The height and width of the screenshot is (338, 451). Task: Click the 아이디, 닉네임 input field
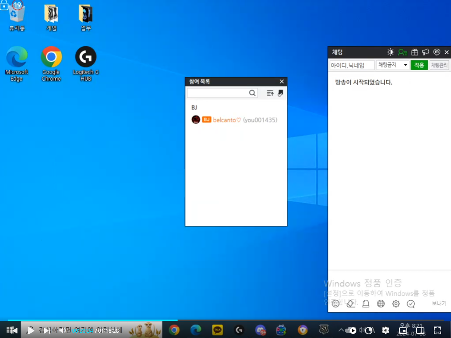click(352, 65)
